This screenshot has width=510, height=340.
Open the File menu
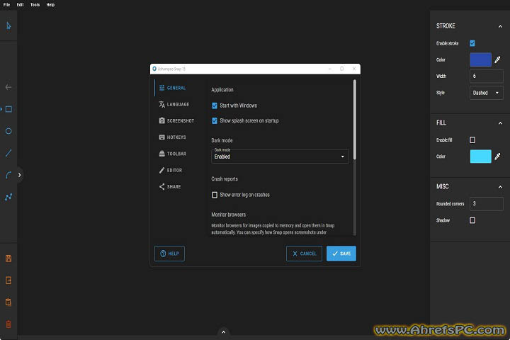pos(6,4)
